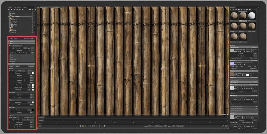Toggle the Relative Scale checkbox
Image resolution: width=267 pixels, height=134 pixels.
(249, 58)
